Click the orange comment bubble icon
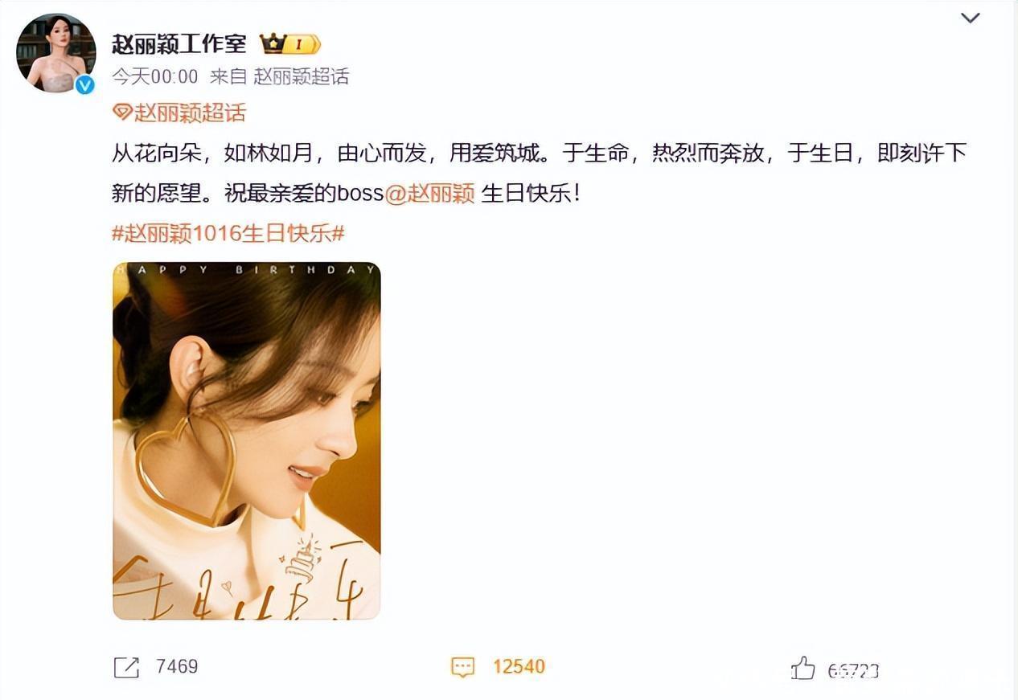The width and height of the screenshot is (1018, 700). tap(462, 667)
